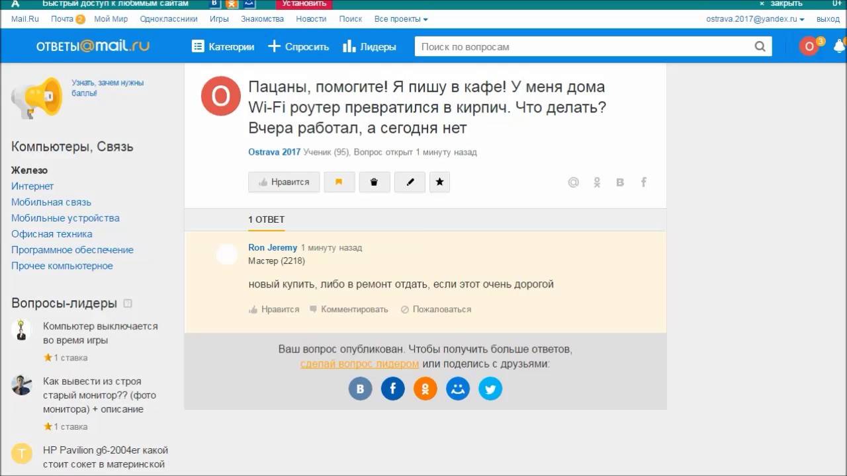Image resolution: width=847 pixels, height=476 pixels.
Task: Open question HP Pavilion g6-2004er
Action: click(105, 457)
